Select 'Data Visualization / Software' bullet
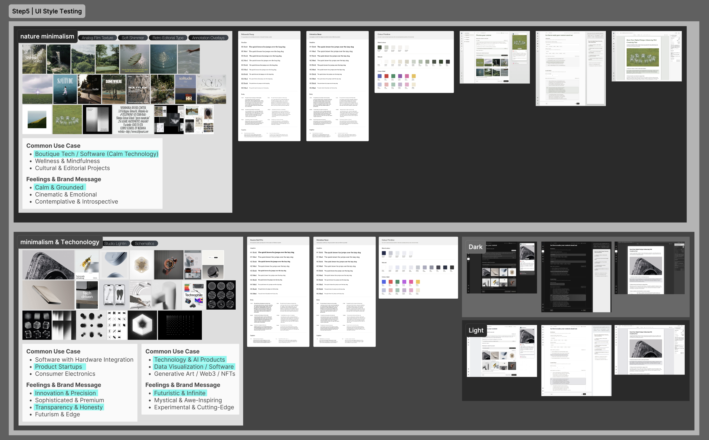This screenshot has width=709, height=440. click(194, 367)
